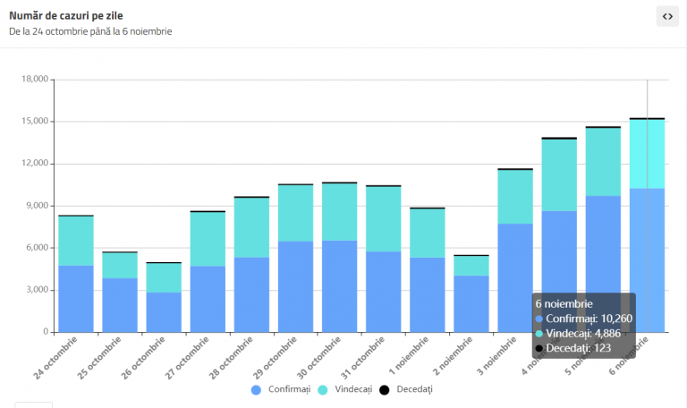
Task: Select the 31 octombrie blue bar
Action: 384,292
